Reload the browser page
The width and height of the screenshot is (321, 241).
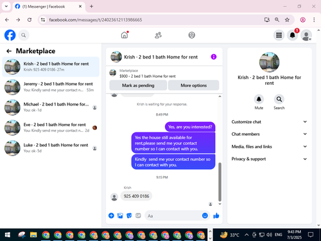30,20
